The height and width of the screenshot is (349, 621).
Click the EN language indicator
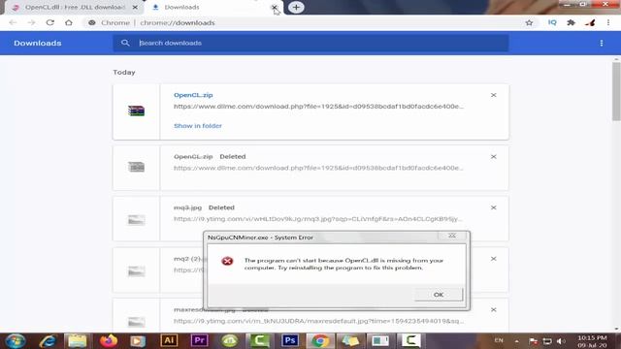tap(499, 340)
